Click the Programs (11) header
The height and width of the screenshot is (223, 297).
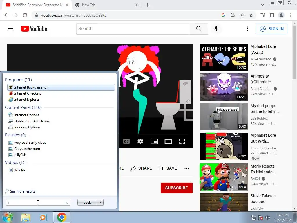click(18, 80)
